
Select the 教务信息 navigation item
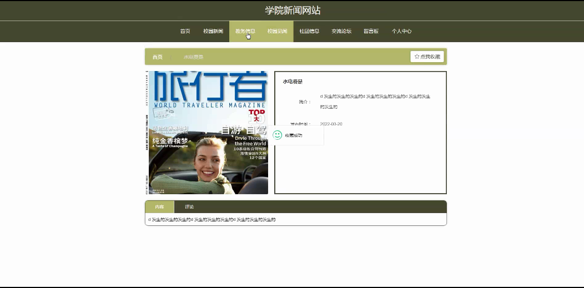[x=245, y=31]
